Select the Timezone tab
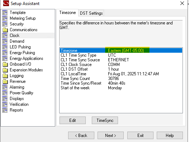This screenshot has width=189, height=142. pyautogui.click(x=67, y=13)
